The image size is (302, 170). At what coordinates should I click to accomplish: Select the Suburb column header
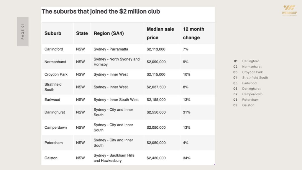coord(53,33)
